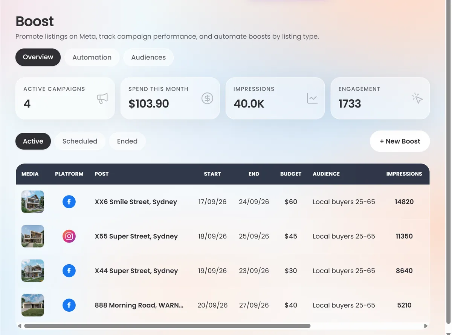Show Ended campaigns

pyautogui.click(x=127, y=141)
